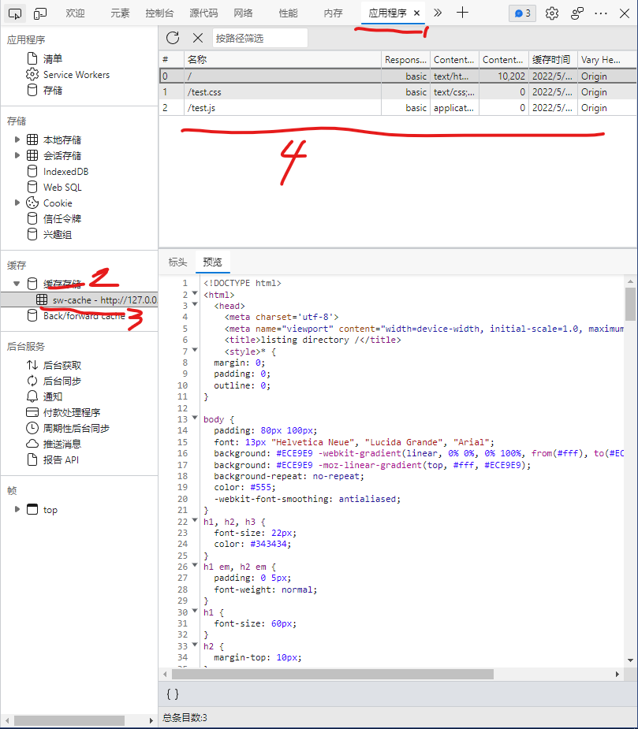Open the issues counter badge showing 3
This screenshot has height=729, width=638.
(522, 13)
